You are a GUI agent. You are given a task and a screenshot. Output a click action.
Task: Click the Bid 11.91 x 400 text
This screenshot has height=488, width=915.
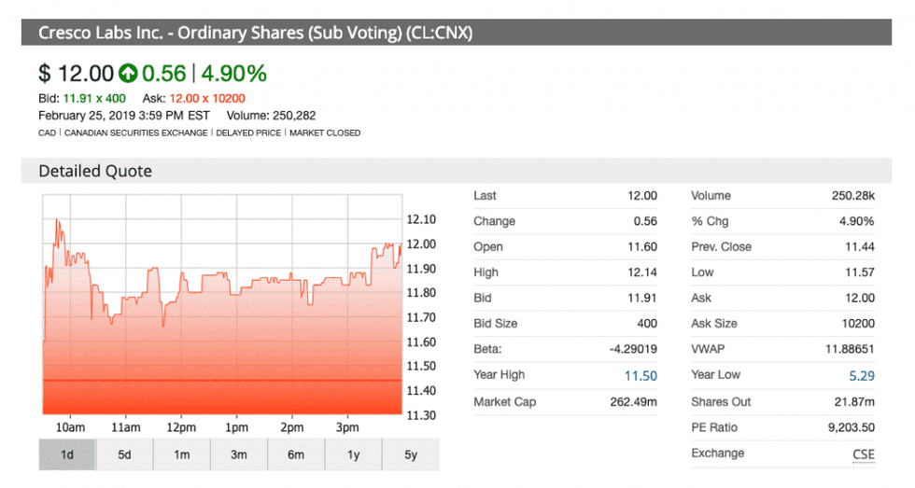[82, 98]
